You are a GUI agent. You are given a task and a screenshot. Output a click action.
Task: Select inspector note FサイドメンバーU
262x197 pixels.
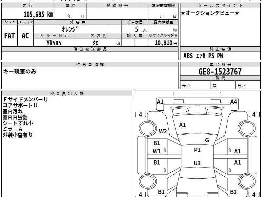click(25, 99)
